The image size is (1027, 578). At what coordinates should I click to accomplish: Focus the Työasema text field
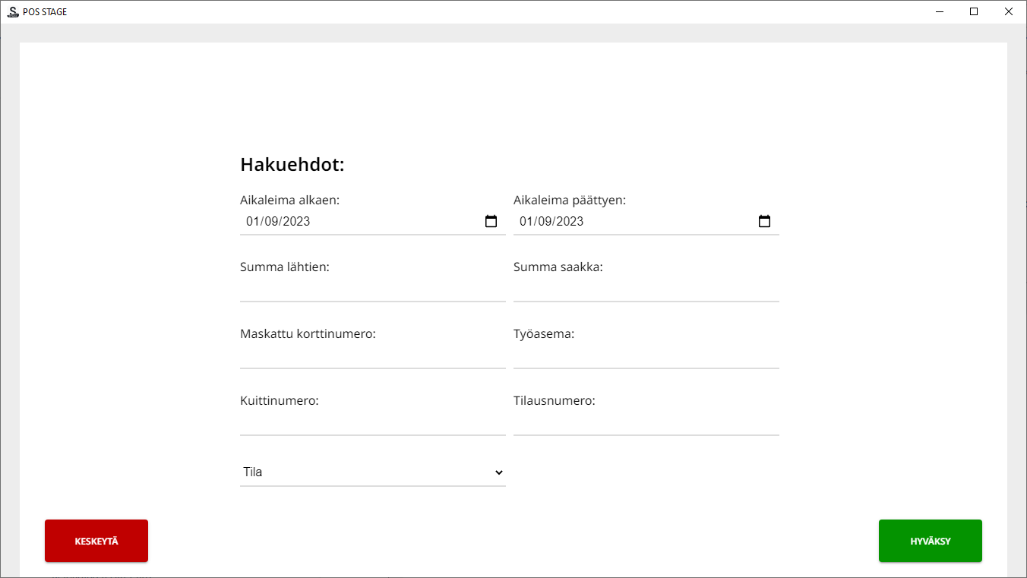tap(646, 356)
